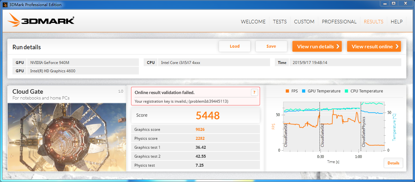Open the PROFESSIONAL tab
This screenshot has height=182, width=415.
tap(339, 21)
